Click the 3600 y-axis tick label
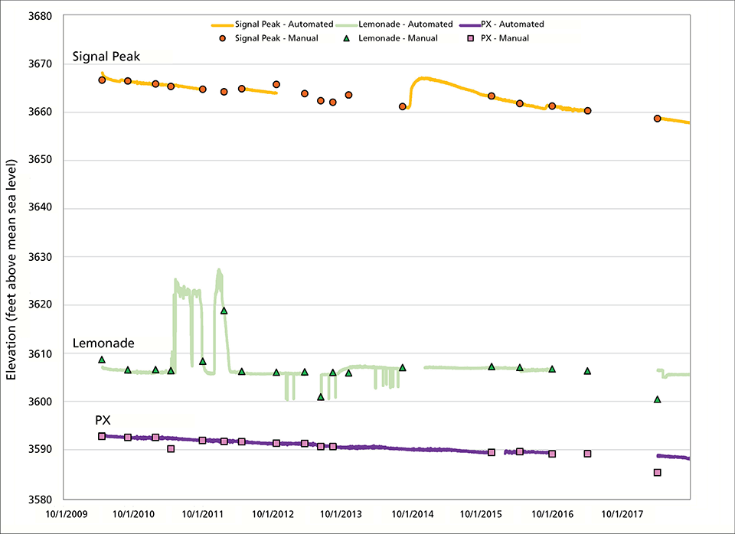 tap(40, 402)
